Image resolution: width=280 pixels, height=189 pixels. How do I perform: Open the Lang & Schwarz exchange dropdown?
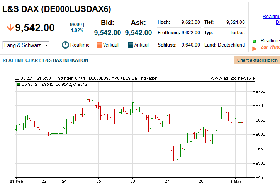click(x=26, y=45)
